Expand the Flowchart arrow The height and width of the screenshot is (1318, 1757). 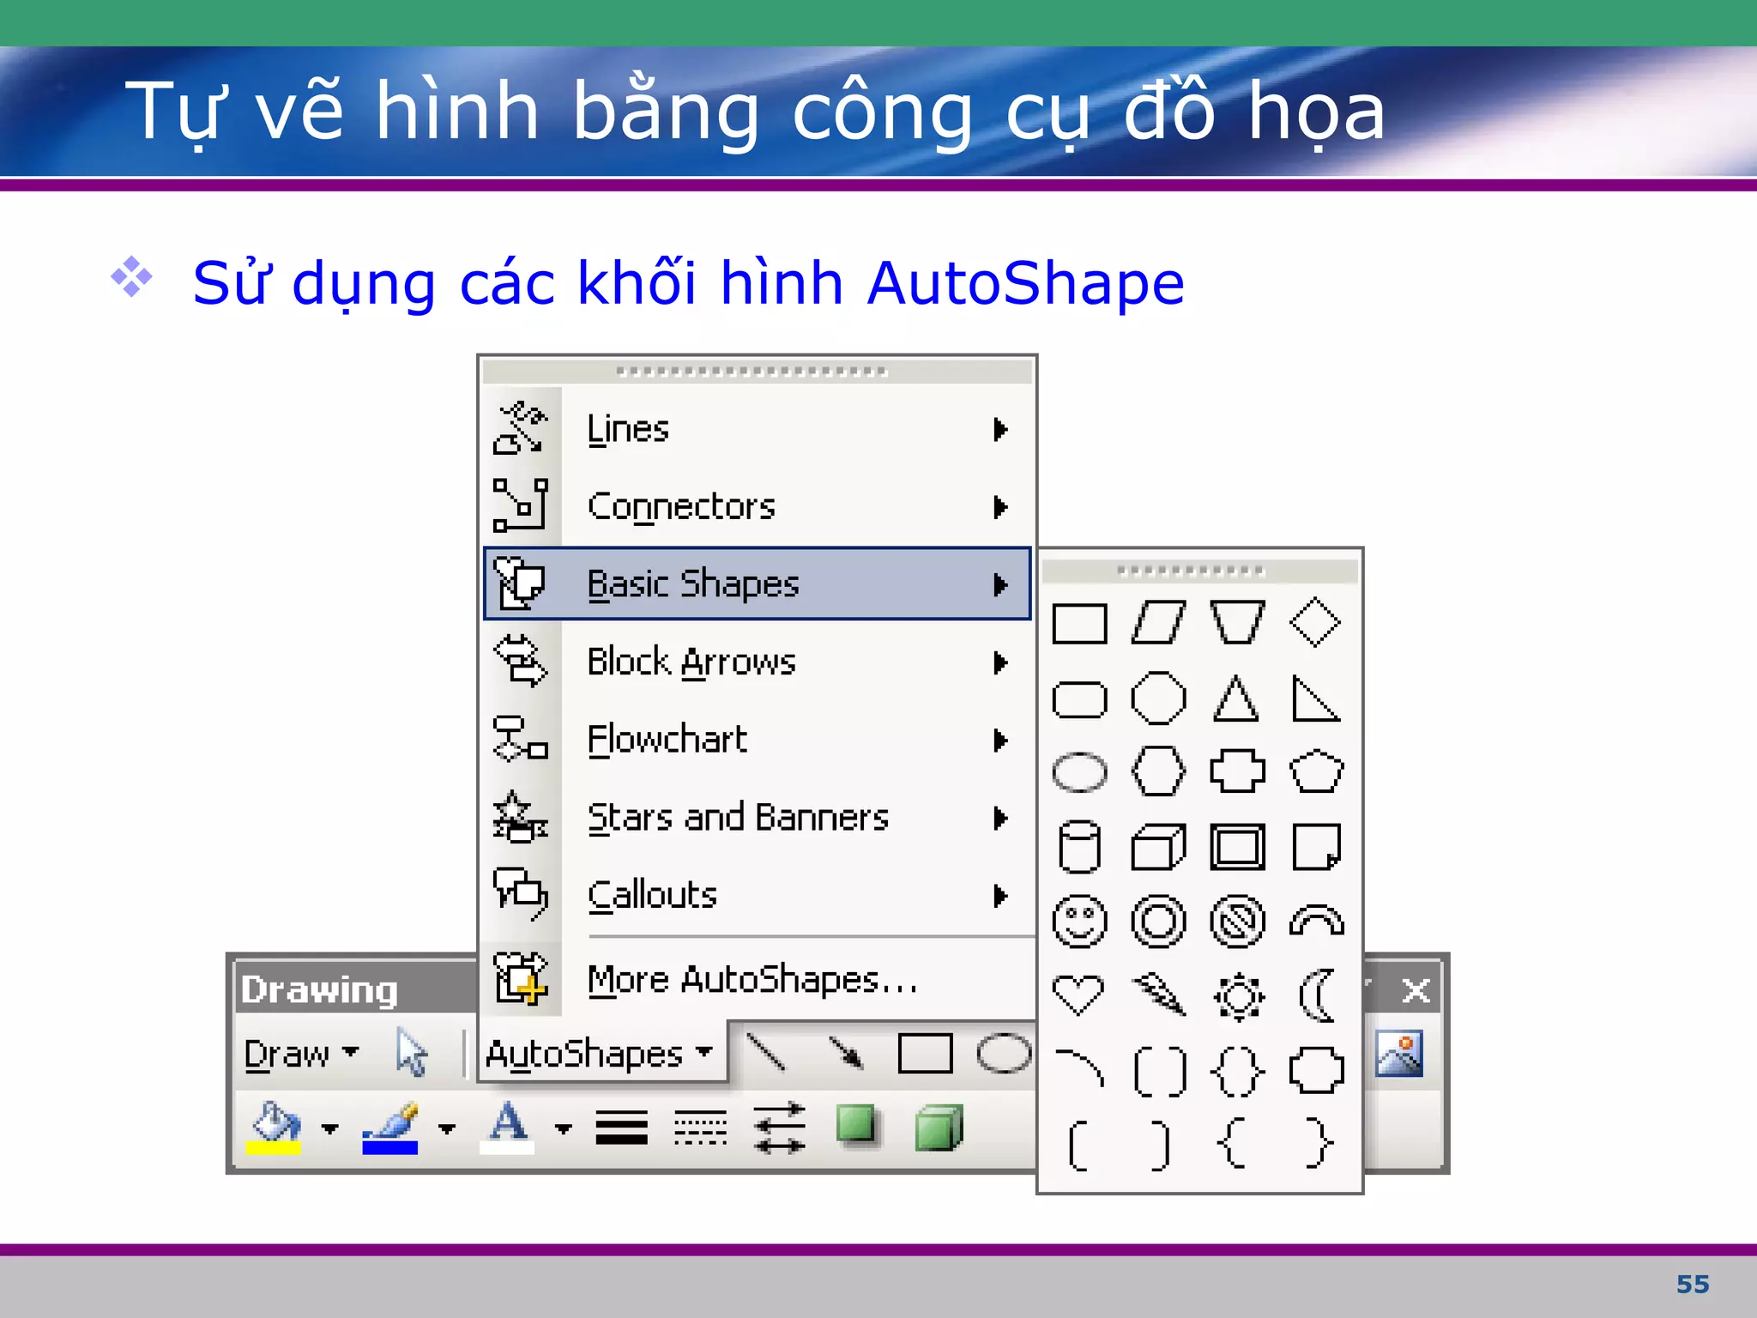tap(1000, 740)
